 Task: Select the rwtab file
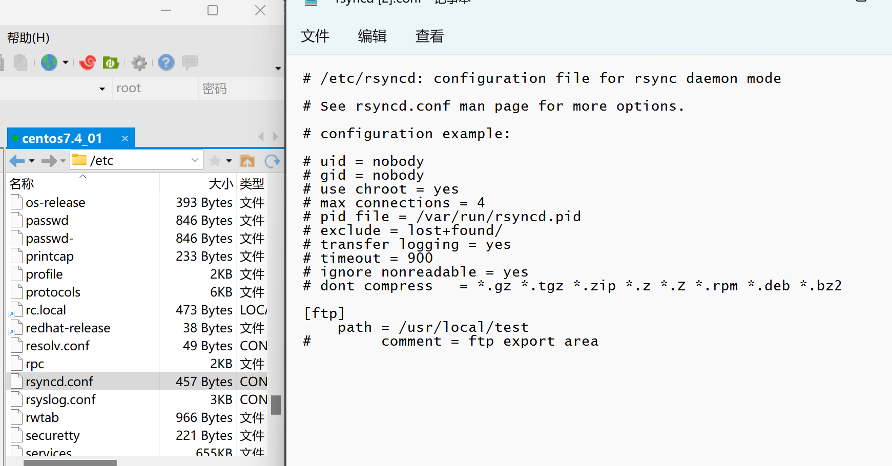click(x=43, y=417)
